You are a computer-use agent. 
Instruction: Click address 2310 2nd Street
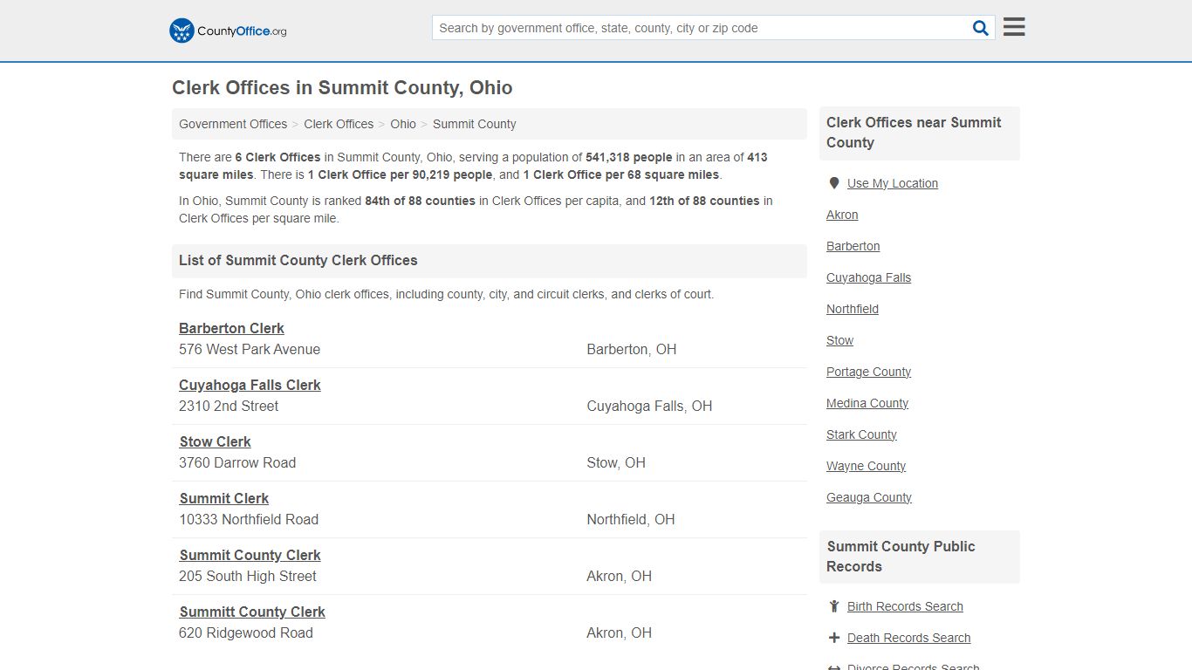pos(229,406)
